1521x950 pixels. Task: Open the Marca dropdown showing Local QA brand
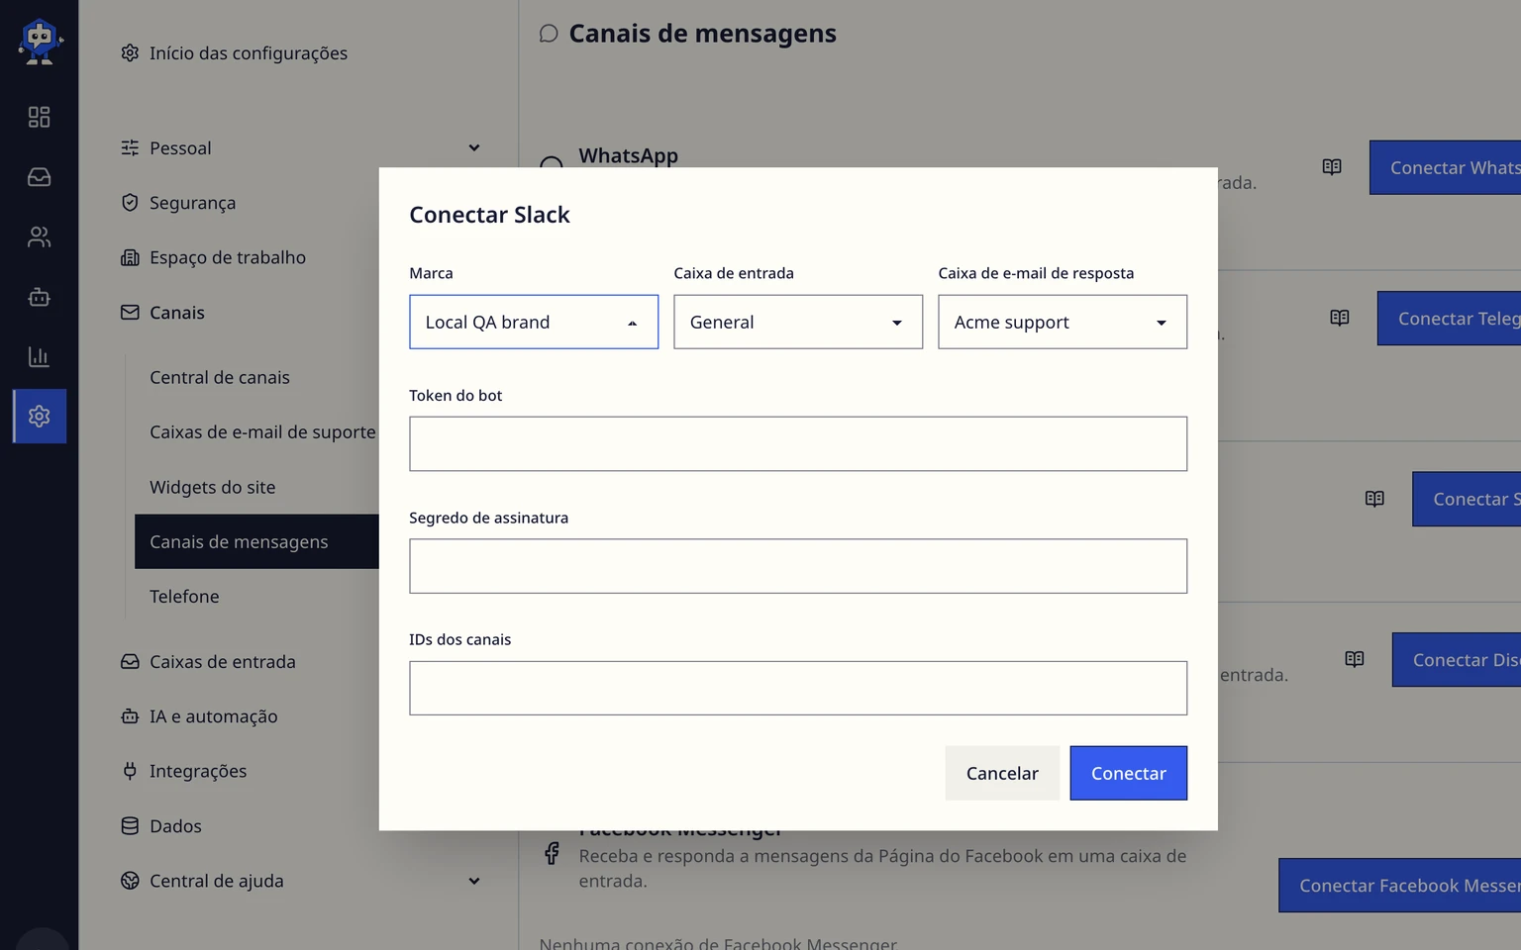click(x=534, y=322)
